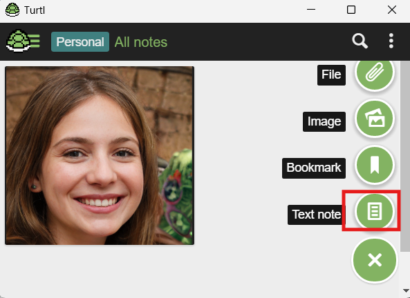Click the Turtl title bar turtle icon
The width and height of the screenshot is (410, 298).
12,10
